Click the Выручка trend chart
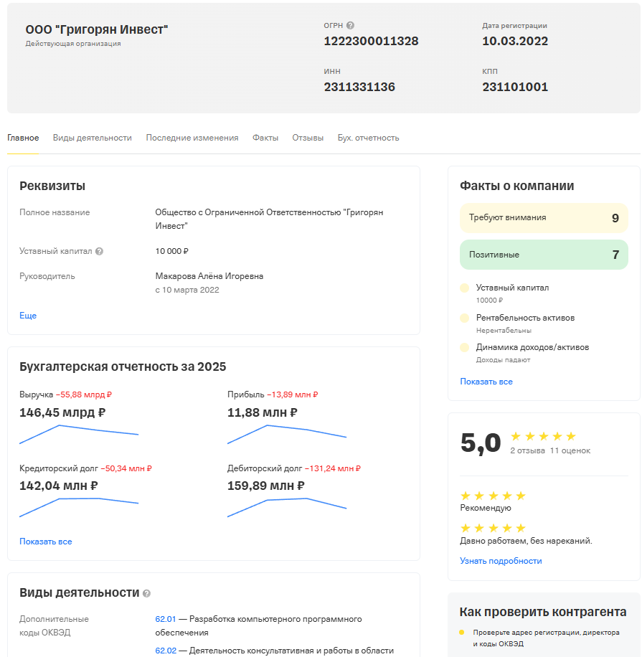 click(x=79, y=435)
